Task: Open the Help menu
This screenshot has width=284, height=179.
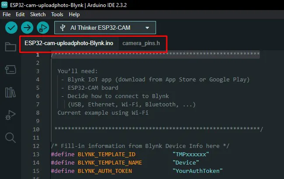Action: click(x=74, y=14)
